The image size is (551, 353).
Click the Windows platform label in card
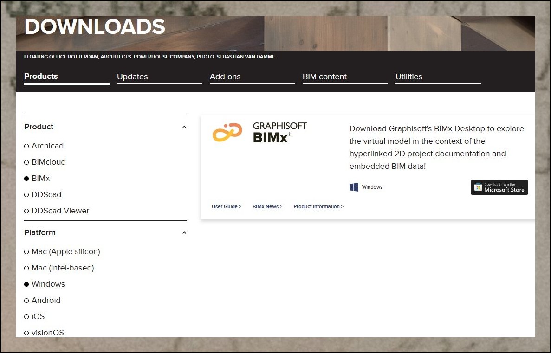tap(372, 187)
